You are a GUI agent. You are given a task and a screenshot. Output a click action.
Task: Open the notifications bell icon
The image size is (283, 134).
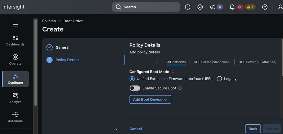pyautogui.click(x=232, y=7)
